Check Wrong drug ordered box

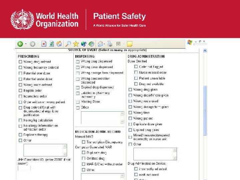(20, 62)
